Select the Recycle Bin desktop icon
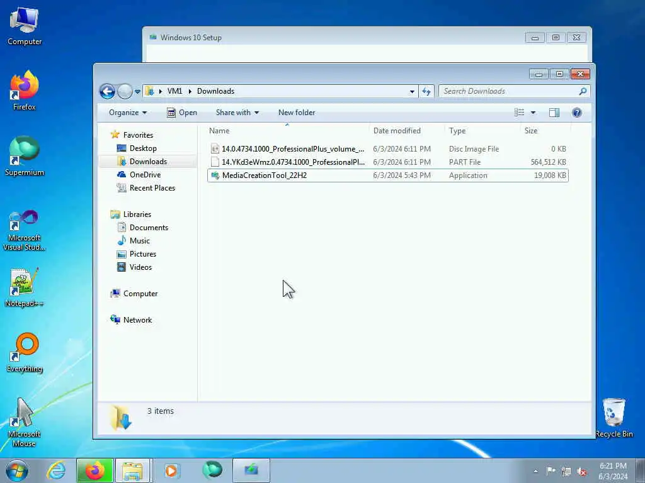This screenshot has height=483, width=645. coord(614,418)
